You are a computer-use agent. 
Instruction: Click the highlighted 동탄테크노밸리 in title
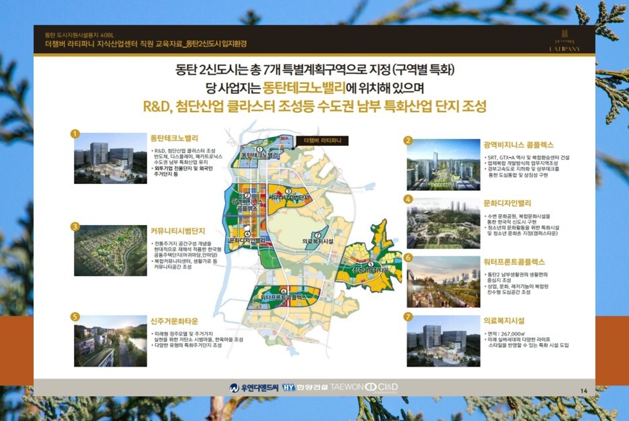tap(304, 87)
